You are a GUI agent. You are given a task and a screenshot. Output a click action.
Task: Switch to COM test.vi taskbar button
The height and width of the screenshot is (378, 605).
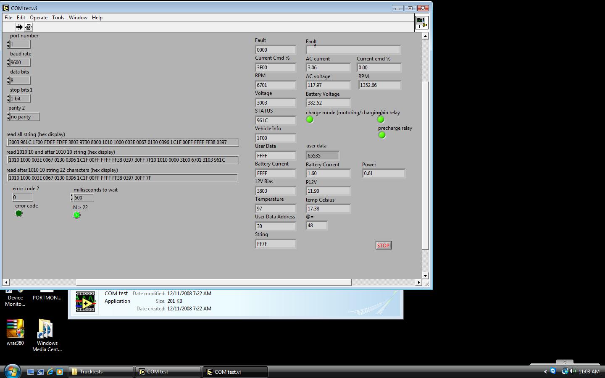235,372
